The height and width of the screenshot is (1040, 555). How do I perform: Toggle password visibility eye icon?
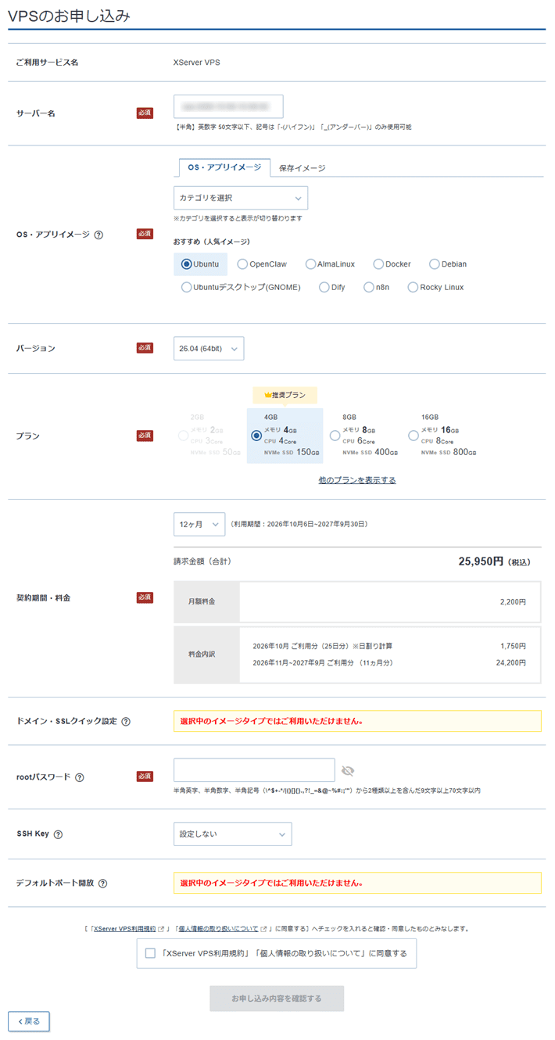point(348,771)
